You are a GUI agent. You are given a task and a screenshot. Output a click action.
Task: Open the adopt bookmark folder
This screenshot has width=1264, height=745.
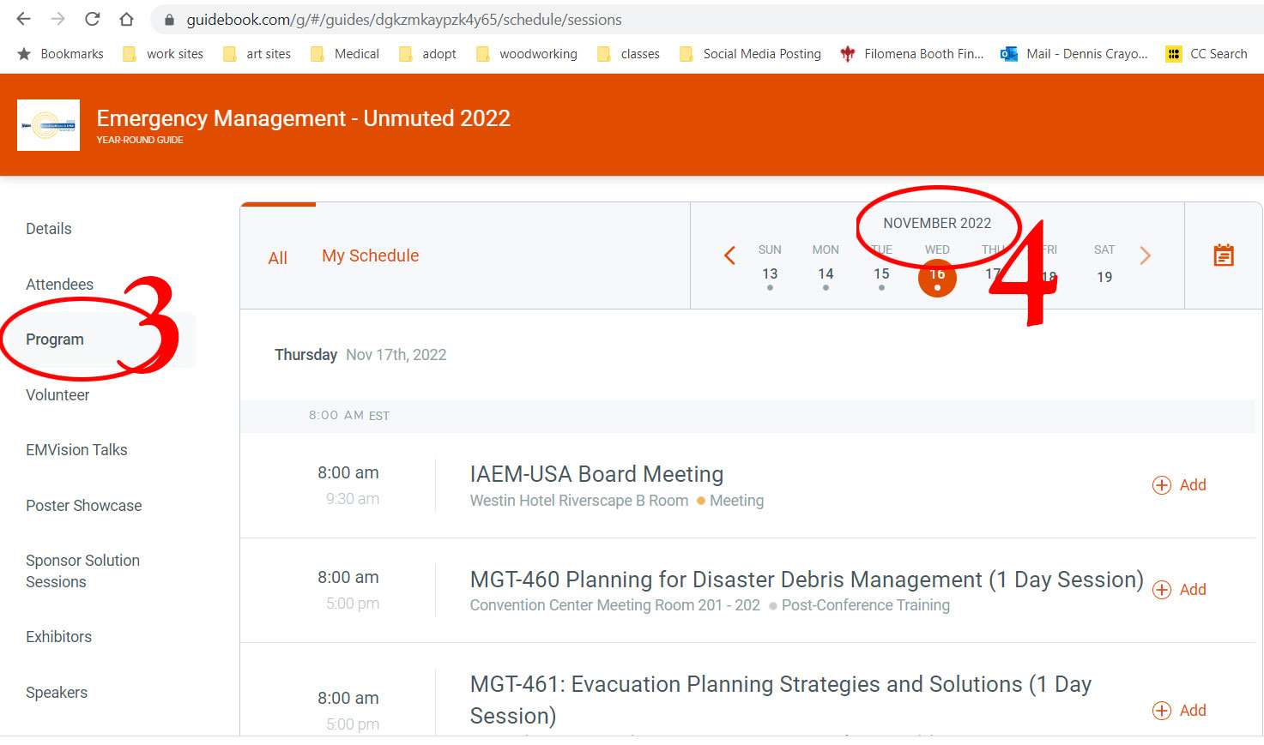[x=427, y=54]
